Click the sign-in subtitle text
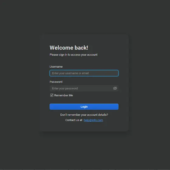This screenshot has width=170, height=170. coord(73,55)
